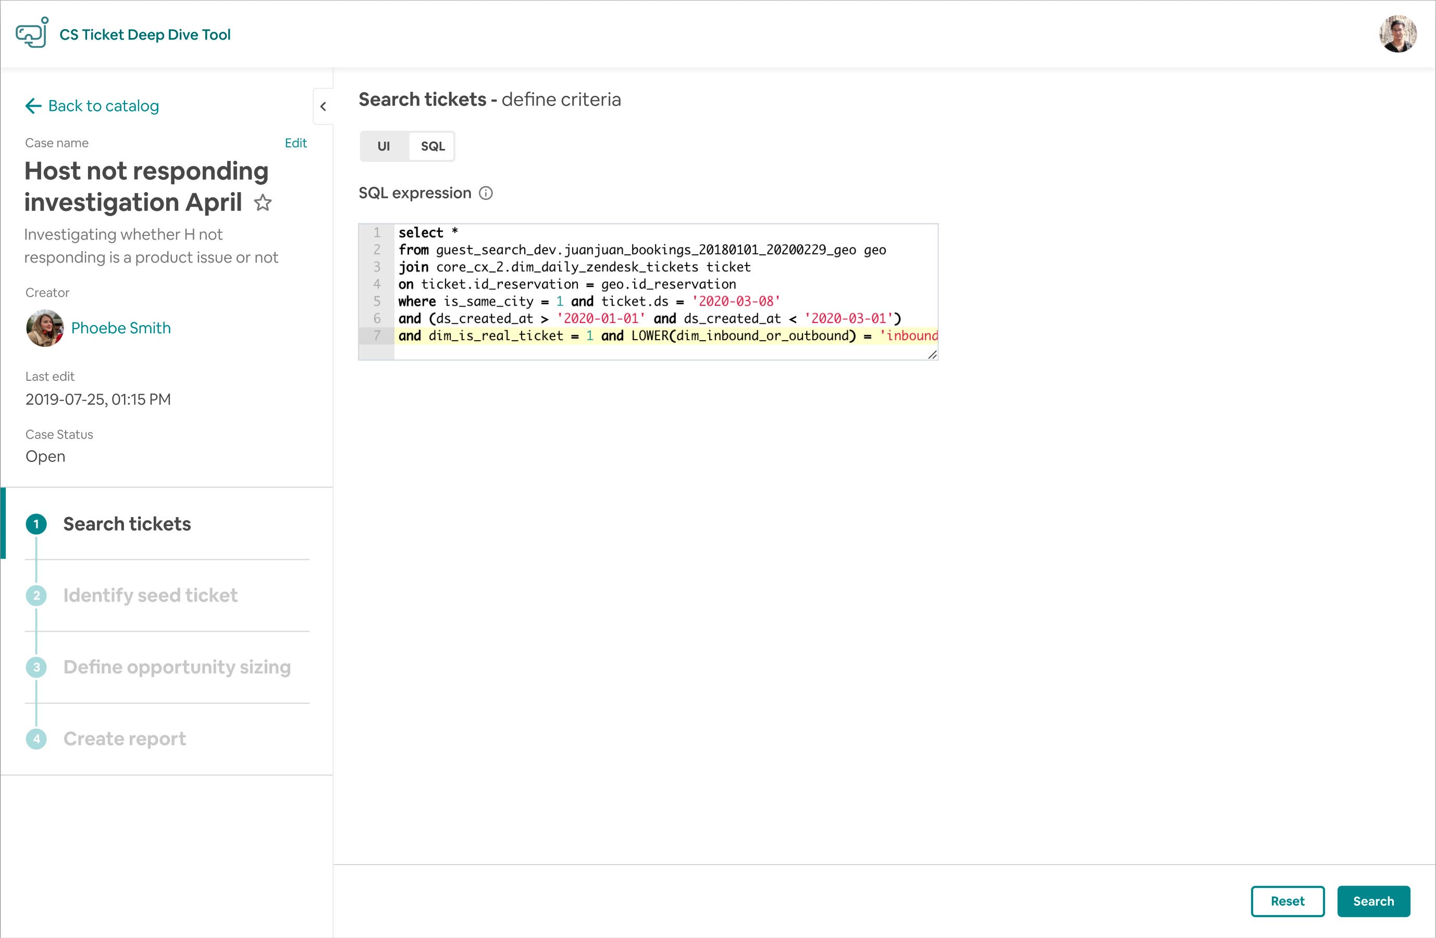Viewport: 1436px width, 938px height.
Task: Click step 4 circle beside Create report
Action: pyautogui.click(x=36, y=739)
